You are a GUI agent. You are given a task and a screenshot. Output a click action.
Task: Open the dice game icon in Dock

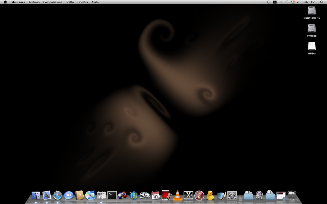pos(123,195)
